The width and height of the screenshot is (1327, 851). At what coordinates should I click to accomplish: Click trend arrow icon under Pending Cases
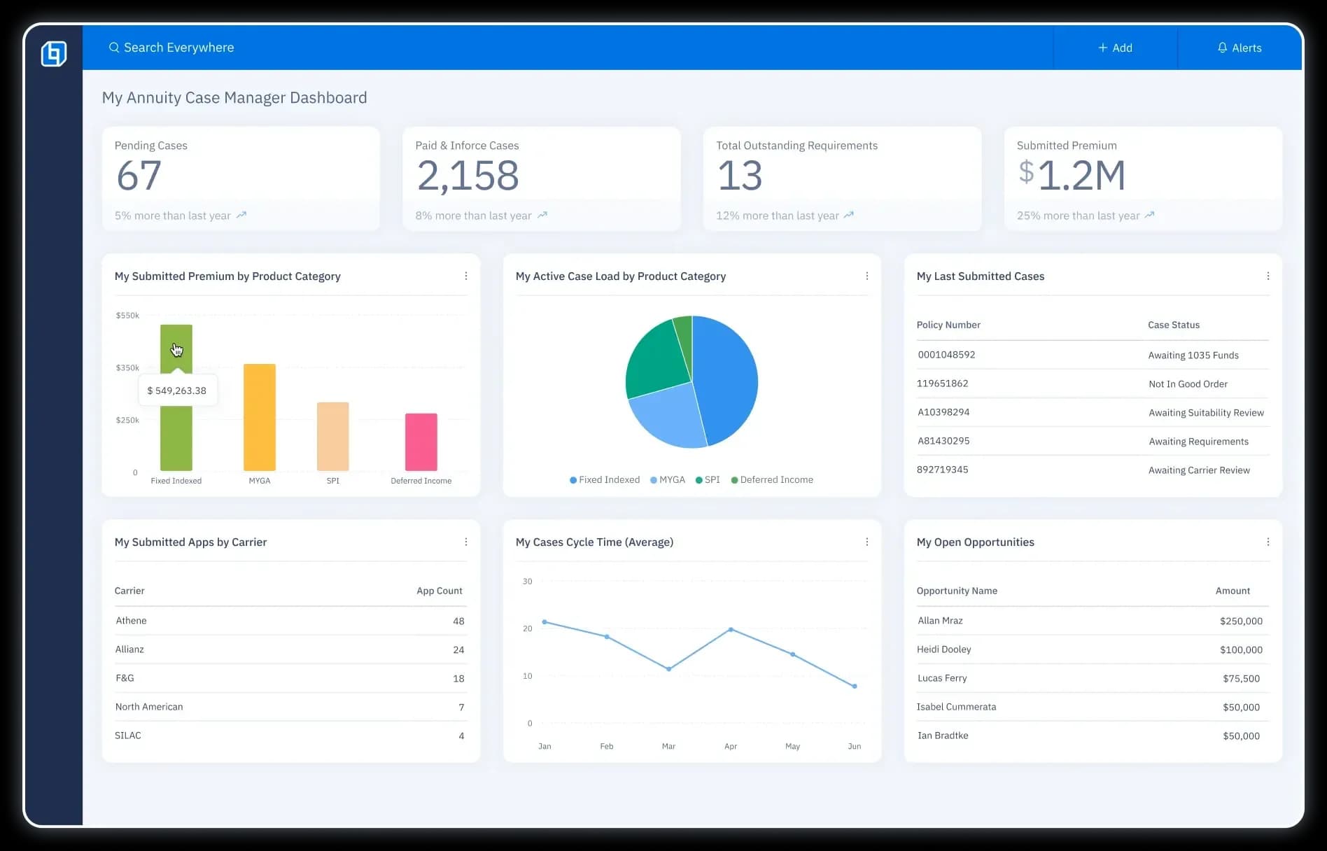pos(241,215)
